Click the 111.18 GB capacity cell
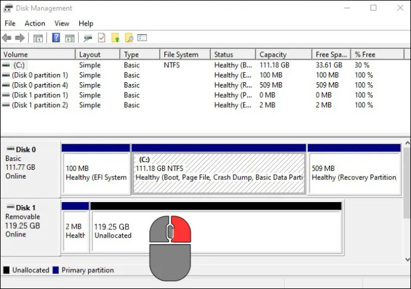411x289 pixels. coord(275,65)
